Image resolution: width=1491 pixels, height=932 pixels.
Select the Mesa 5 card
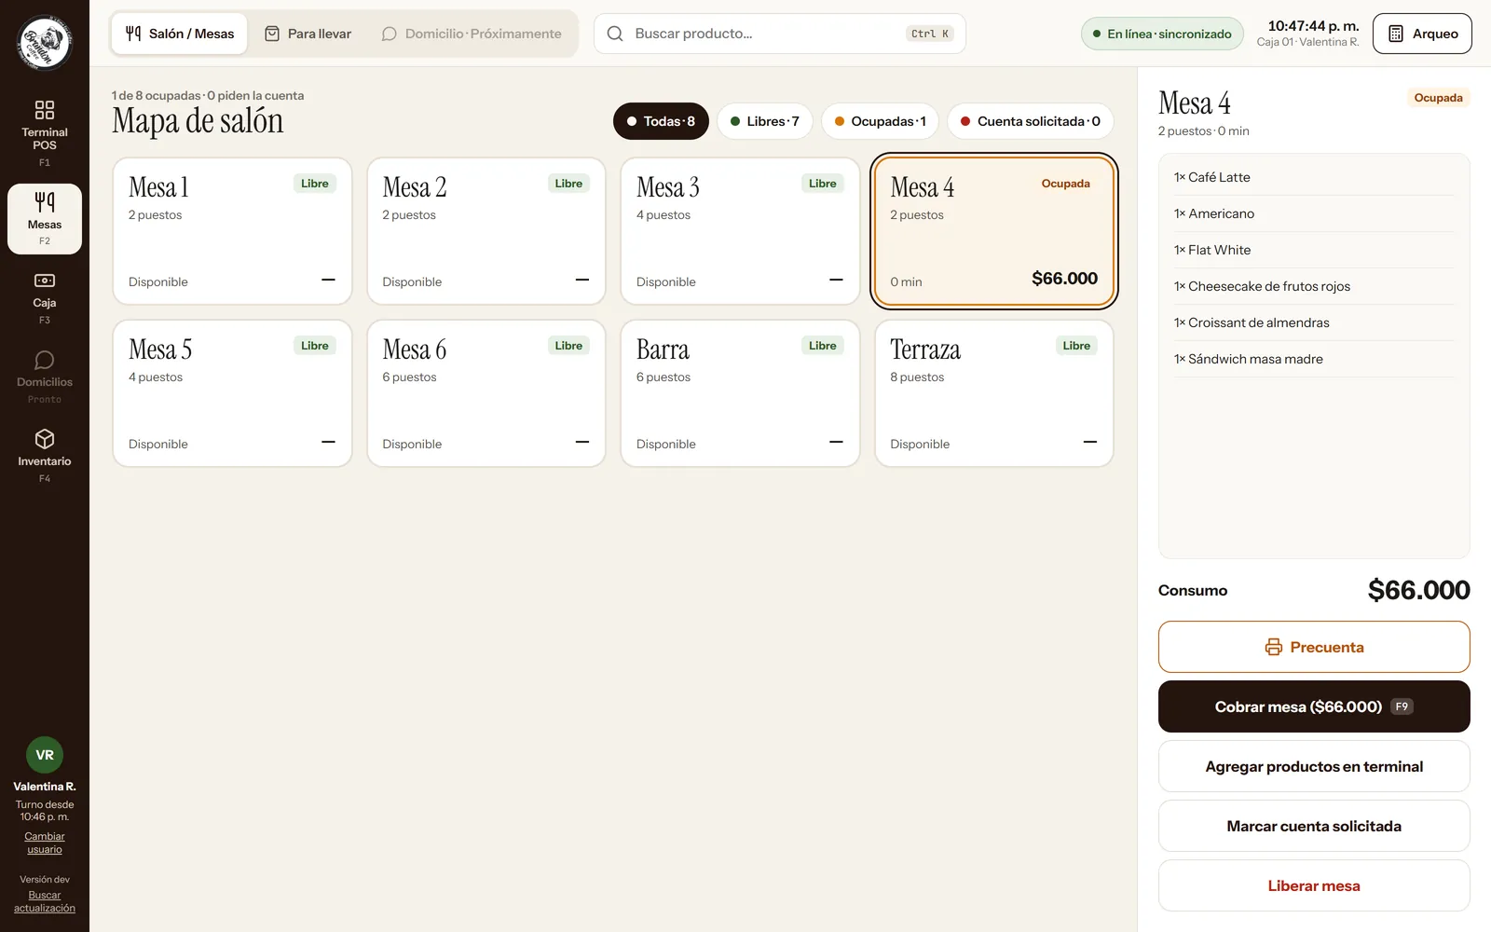click(x=232, y=393)
